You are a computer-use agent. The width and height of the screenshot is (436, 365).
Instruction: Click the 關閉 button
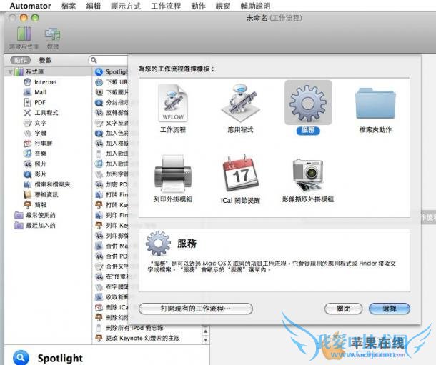343,309
